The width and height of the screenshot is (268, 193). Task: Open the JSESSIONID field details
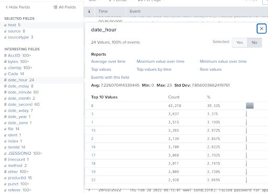click(23, 153)
